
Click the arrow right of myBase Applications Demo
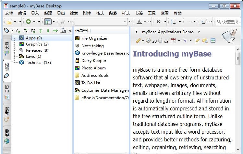(199, 32)
